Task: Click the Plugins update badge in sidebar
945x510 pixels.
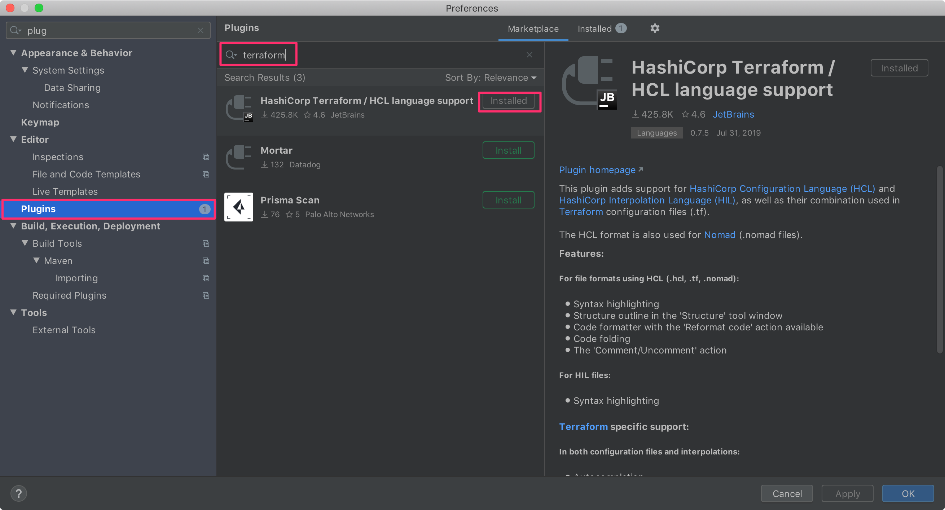Action: point(205,209)
